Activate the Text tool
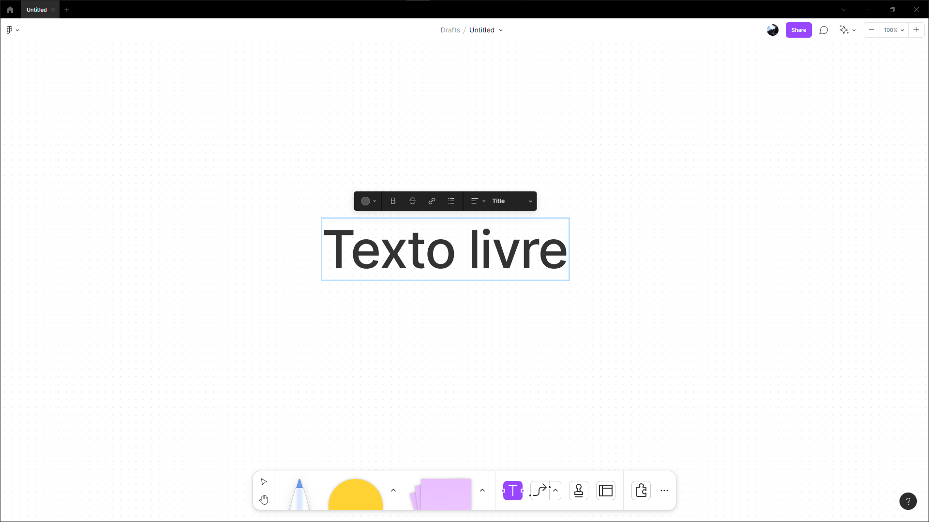 pyautogui.click(x=513, y=491)
